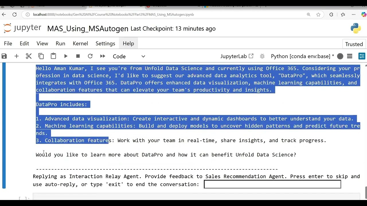Screen dimensions: 367x206
Task: Interrupt the kernel with the stop icon
Action: [78, 56]
